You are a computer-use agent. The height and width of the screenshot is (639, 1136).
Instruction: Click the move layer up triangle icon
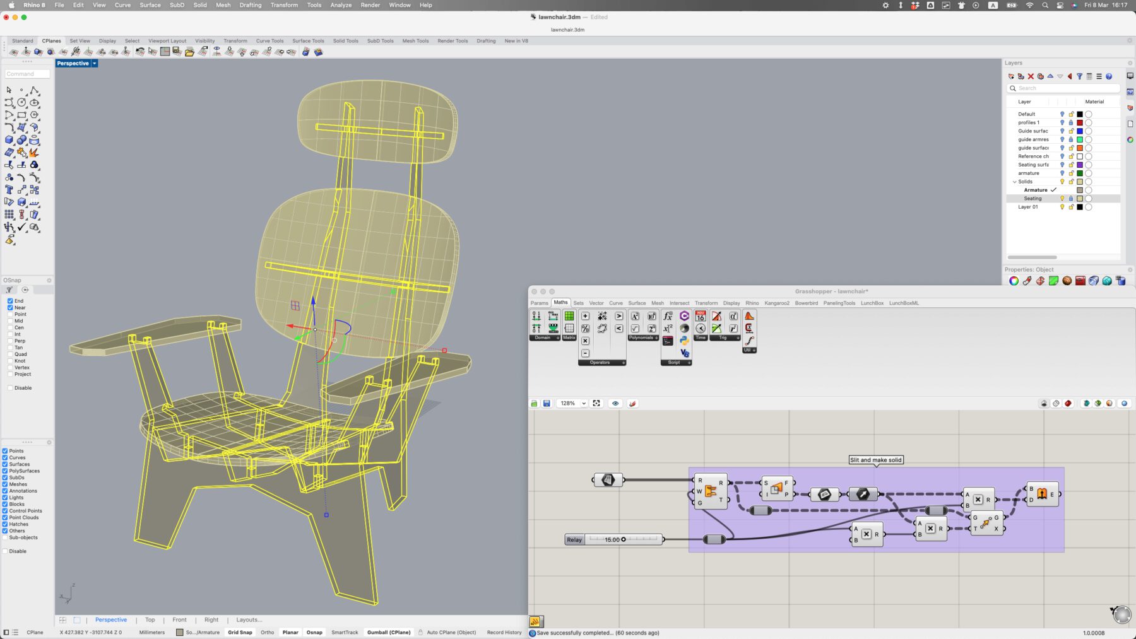pyautogui.click(x=1050, y=76)
